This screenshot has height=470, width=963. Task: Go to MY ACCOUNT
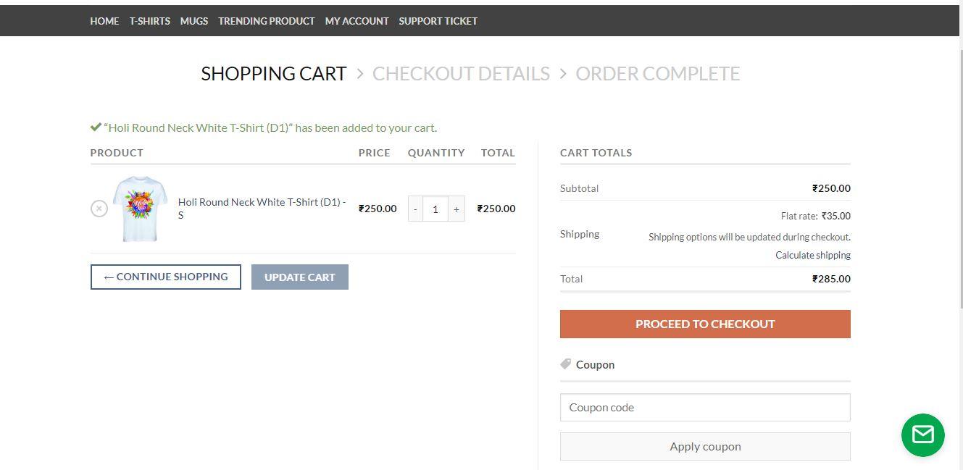pos(357,21)
